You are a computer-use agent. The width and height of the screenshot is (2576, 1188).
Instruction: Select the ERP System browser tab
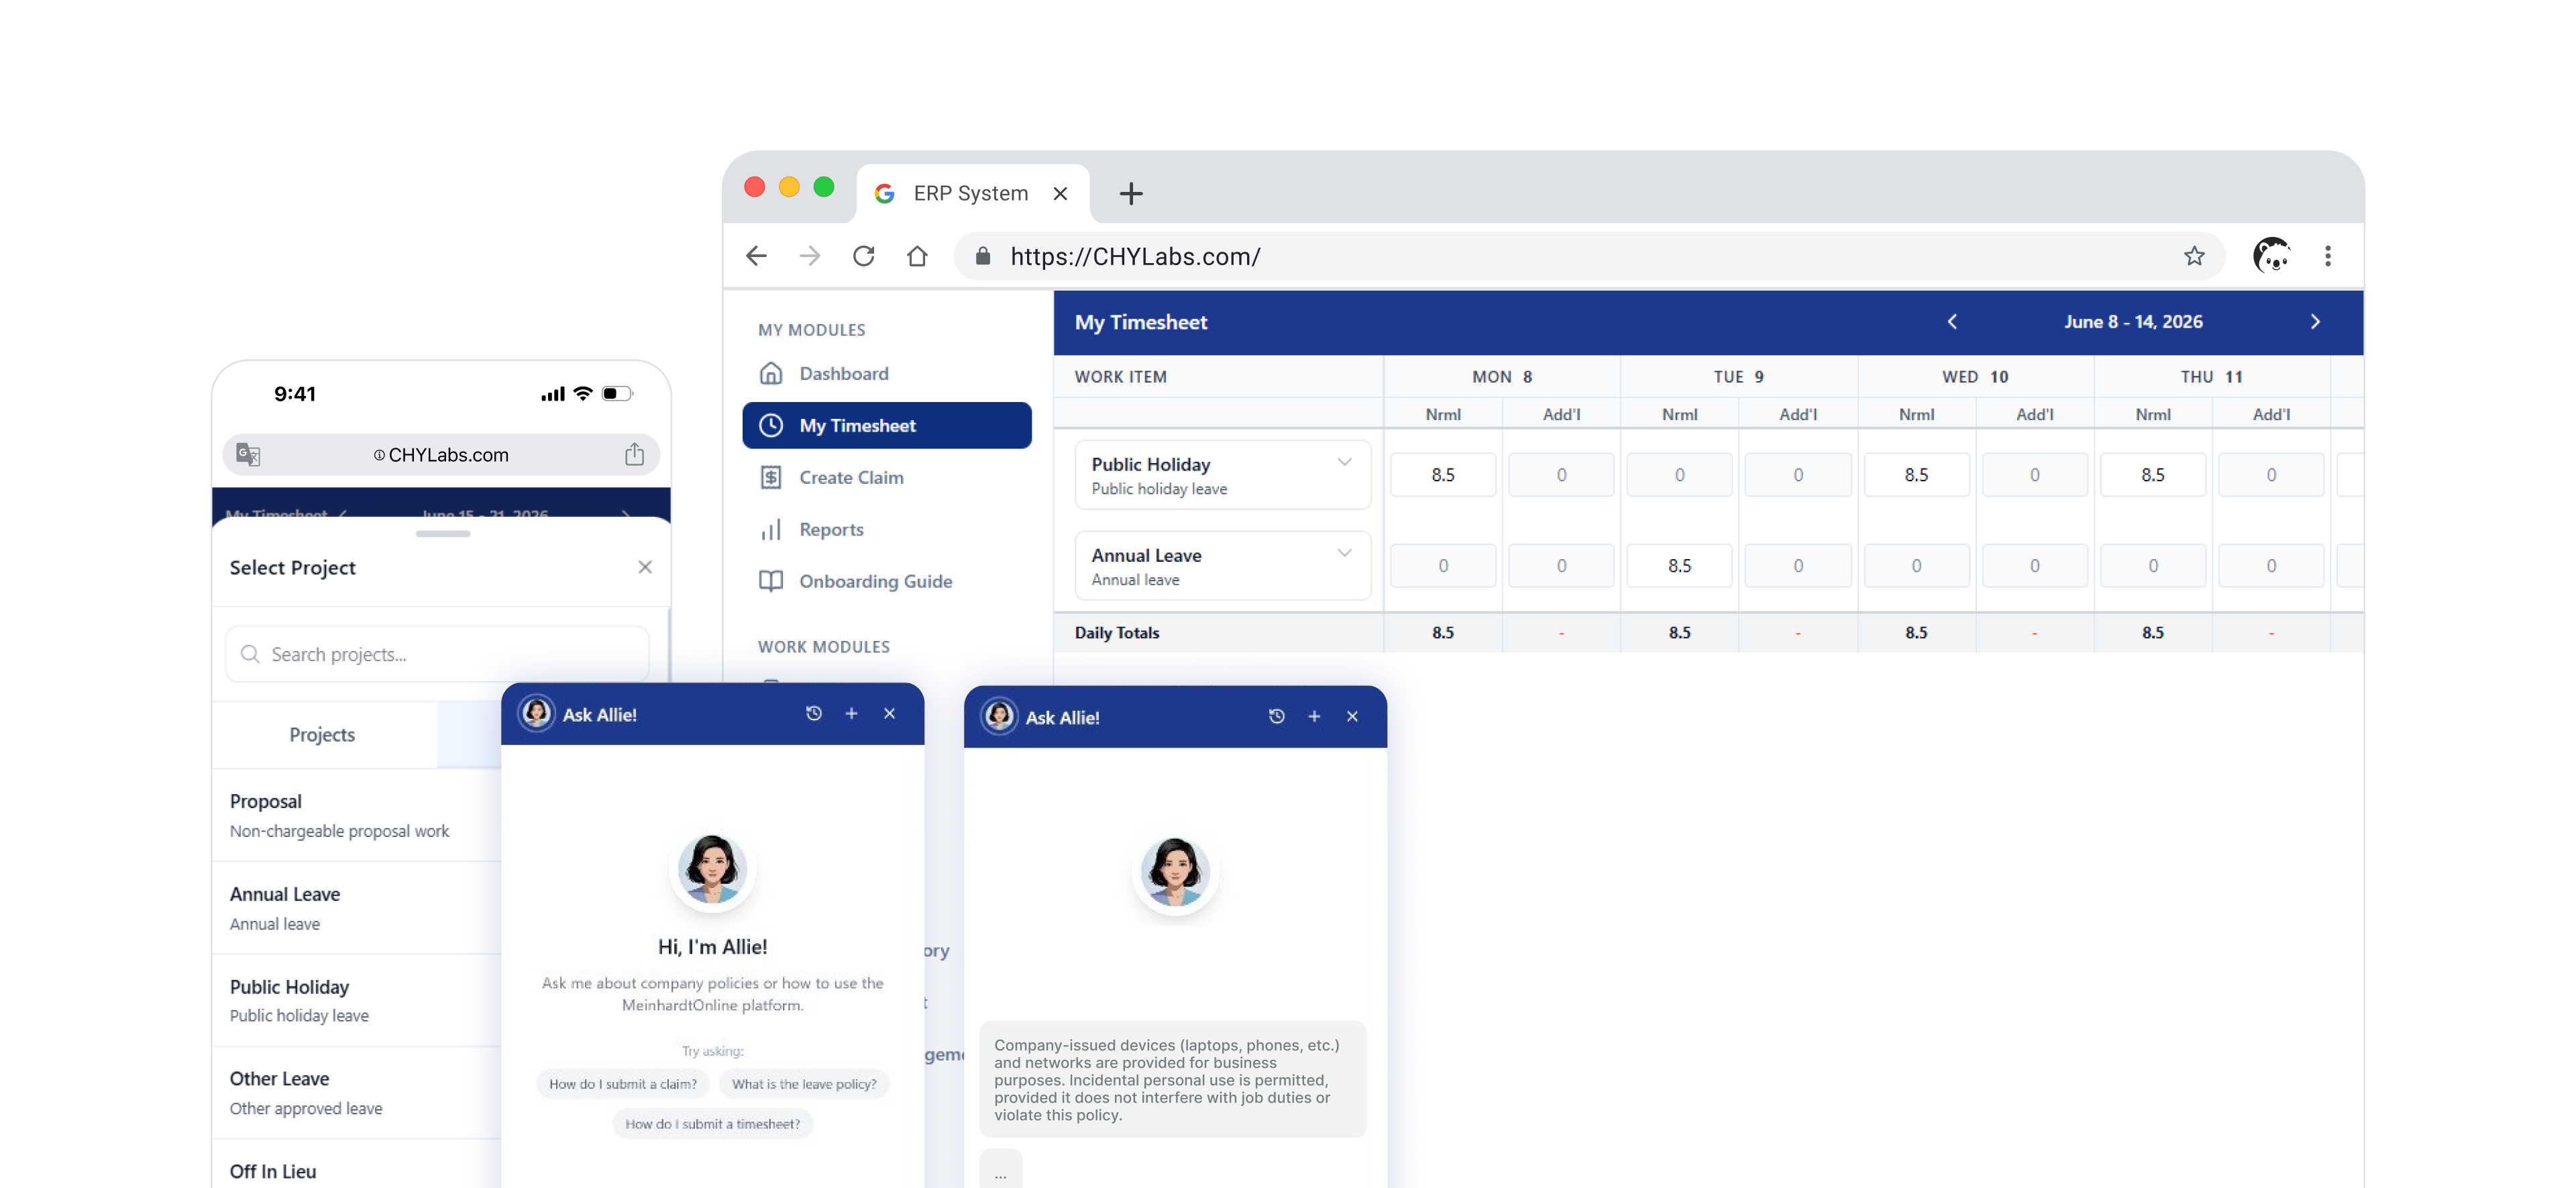[x=973, y=193]
